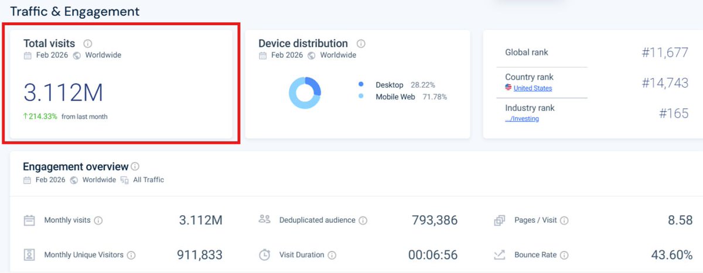Click Worldwide in the Total visits card
Screen dimensions: 703x273
pyautogui.click(x=103, y=56)
